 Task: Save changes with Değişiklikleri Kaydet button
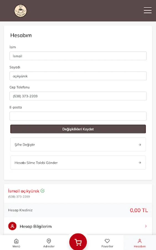78,129
